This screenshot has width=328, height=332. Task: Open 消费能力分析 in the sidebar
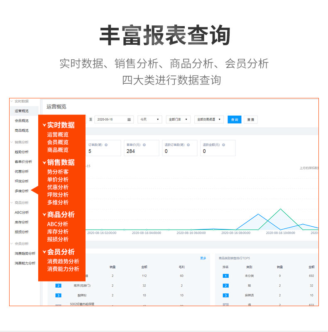[x=25, y=263]
